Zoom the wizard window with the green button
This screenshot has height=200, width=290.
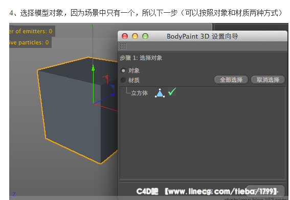click(x=145, y=36)
